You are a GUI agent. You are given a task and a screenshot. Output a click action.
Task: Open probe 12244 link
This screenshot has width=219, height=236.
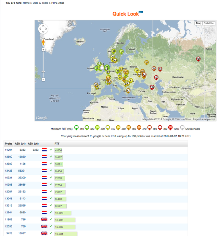9,212
